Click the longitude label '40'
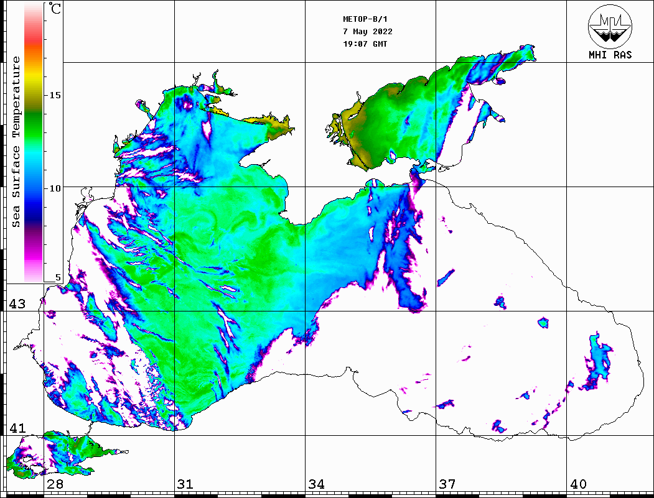The image size is (654, 498). coord(578,484)
